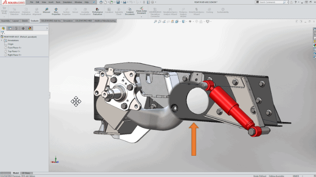The image size is (316, 177).
Task: Open the Edit menu
Action: click(37, 2)
